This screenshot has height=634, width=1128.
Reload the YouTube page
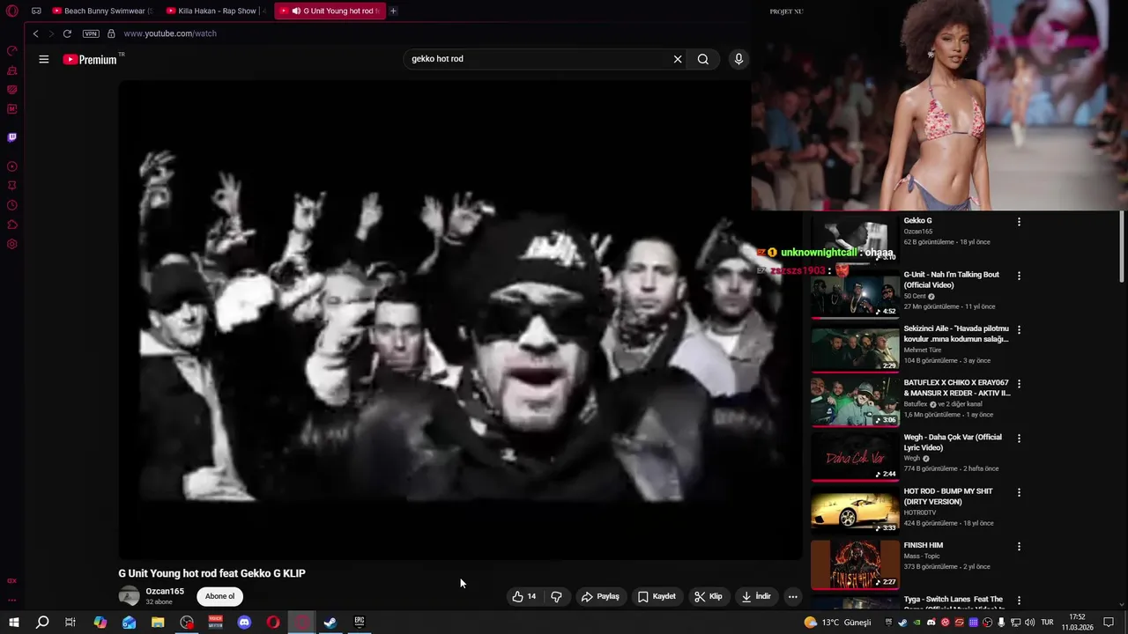tap(67, 33)
